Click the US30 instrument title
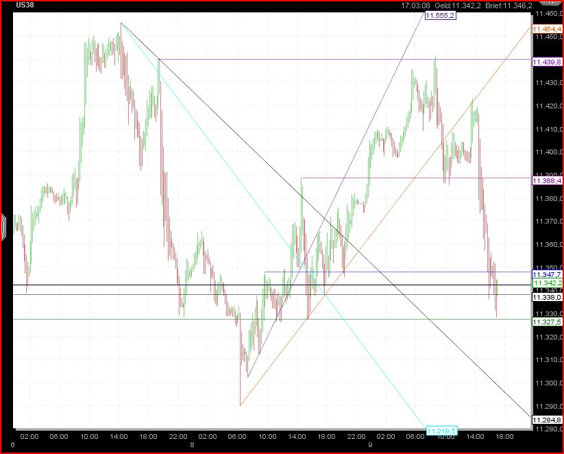This screenshot has height=454, width=564. point(25,5)
